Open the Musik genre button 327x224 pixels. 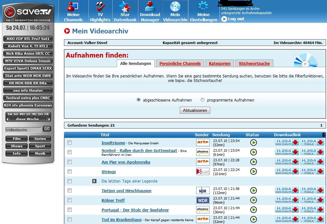pyautogui.click(x=40, y=154)
